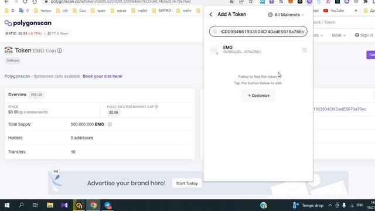Click the Customize button

(258, 95)
